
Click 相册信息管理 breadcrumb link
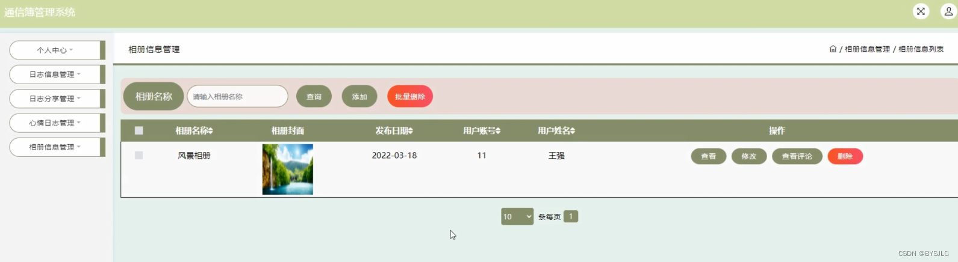[867, 49]
